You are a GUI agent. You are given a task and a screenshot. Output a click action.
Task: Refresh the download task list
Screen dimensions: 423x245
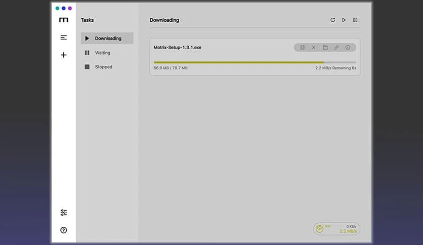(332, 20)
